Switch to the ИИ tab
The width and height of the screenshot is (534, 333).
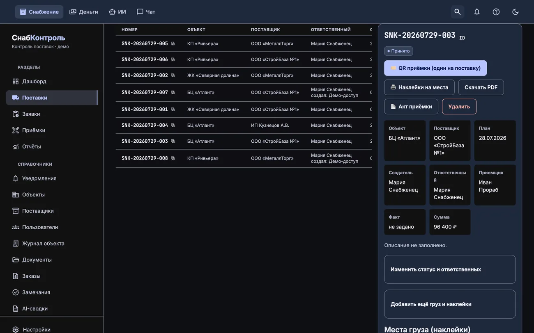[117, 12]
